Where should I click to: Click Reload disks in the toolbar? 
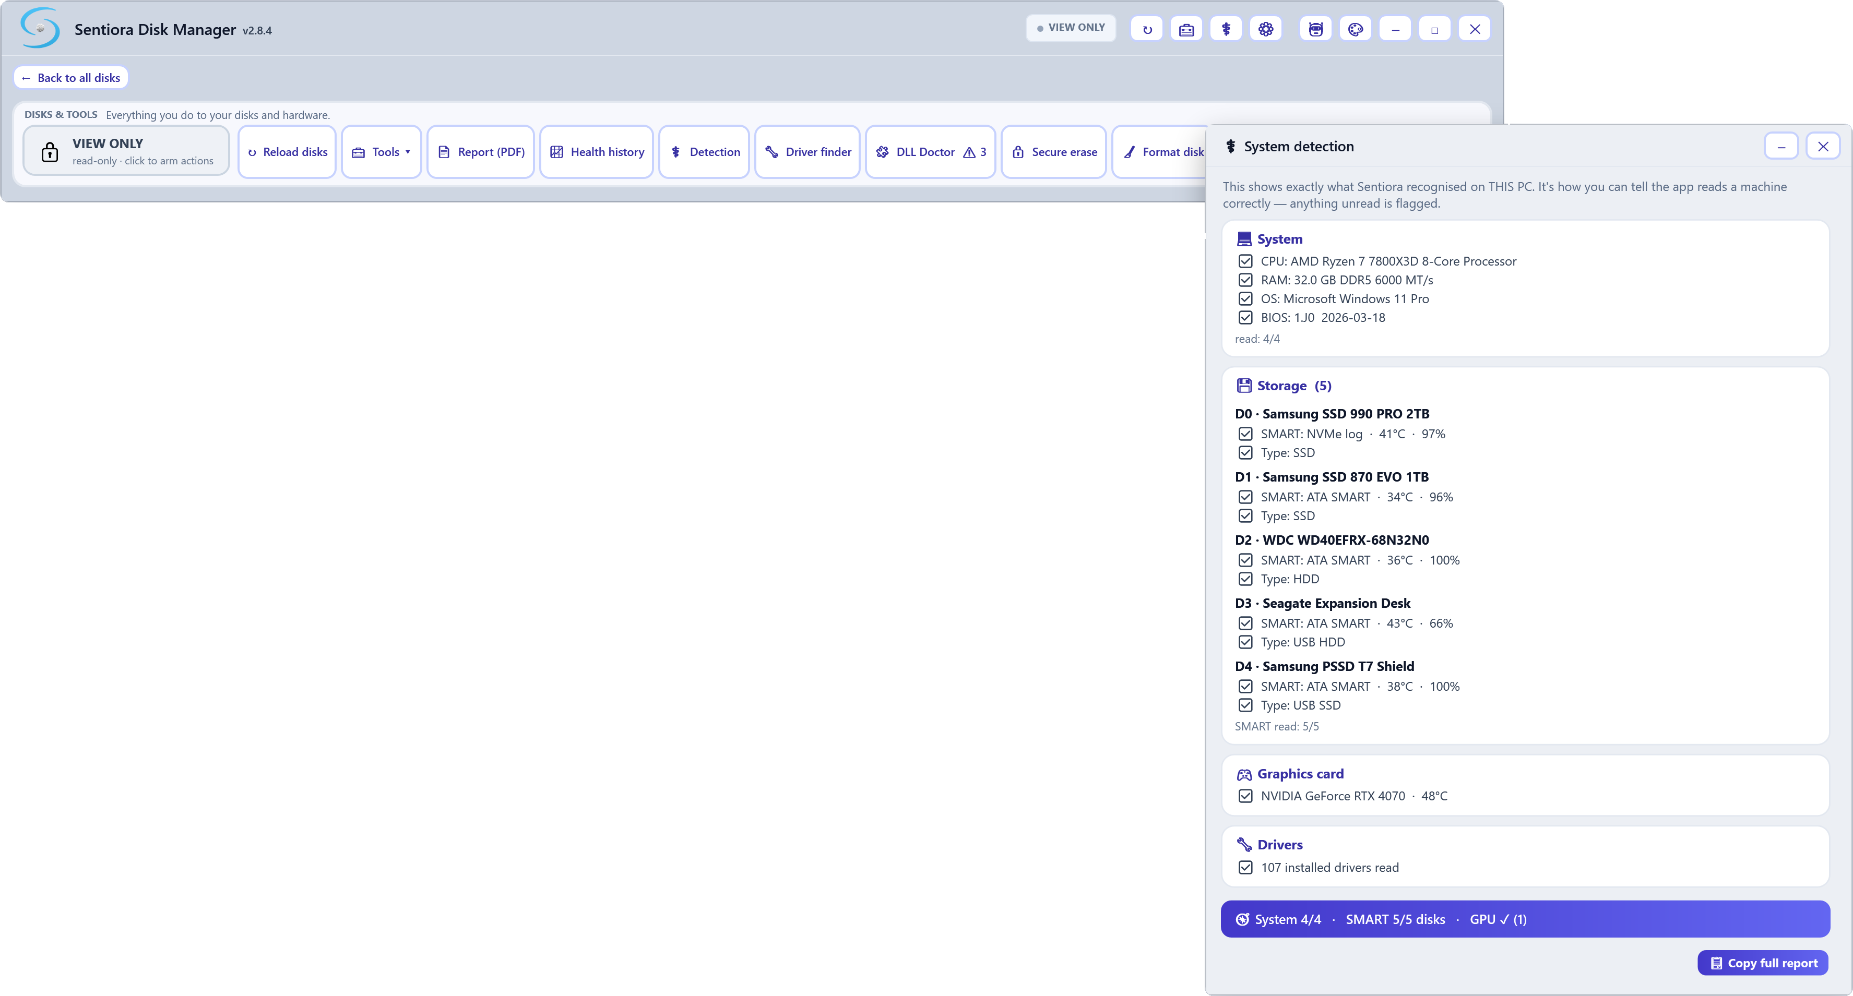pos(287,152)
